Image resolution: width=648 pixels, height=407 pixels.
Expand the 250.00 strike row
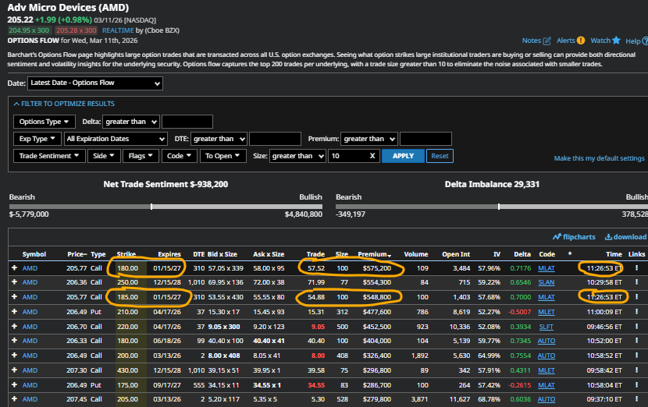tap(14, 282)
